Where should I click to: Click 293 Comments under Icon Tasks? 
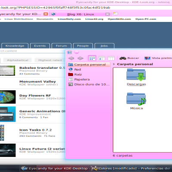click(x=31, y=136)
